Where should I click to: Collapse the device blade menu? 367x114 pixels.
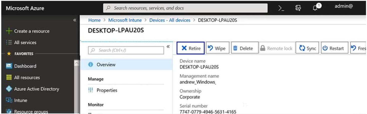pyautogui.click(x=168, y=47)
